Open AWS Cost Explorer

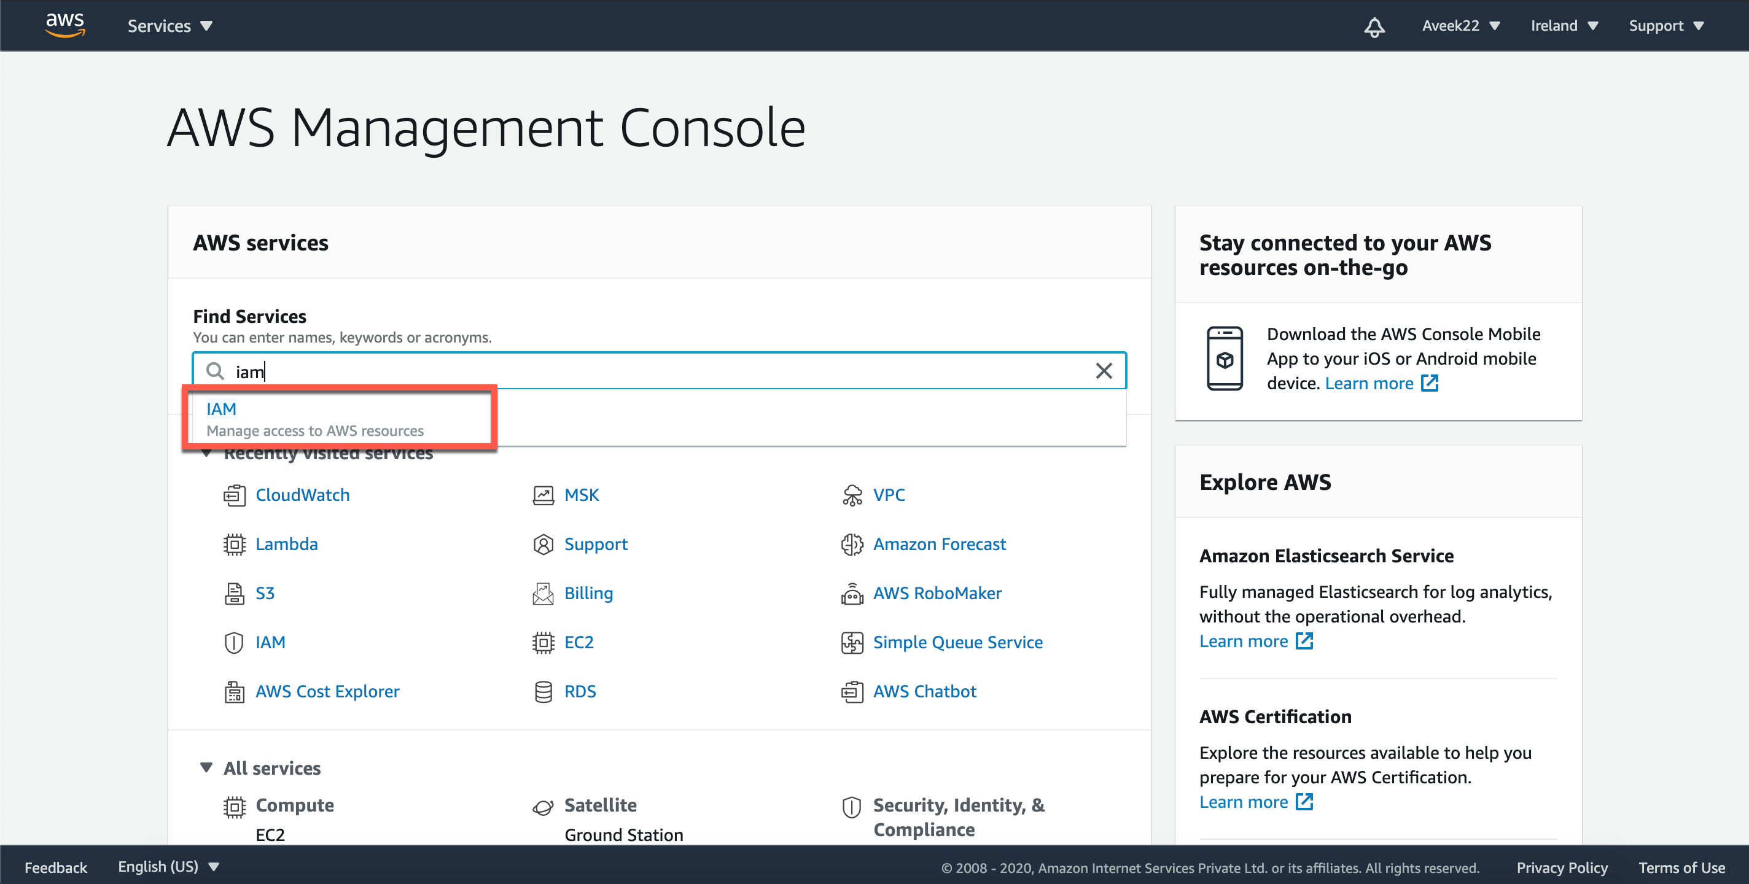327,691
